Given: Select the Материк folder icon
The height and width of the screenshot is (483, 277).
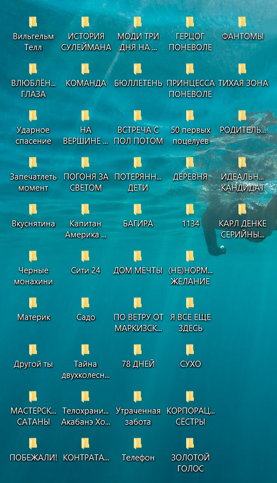Looking at the screenshot, I should click(x=33, y=303).
